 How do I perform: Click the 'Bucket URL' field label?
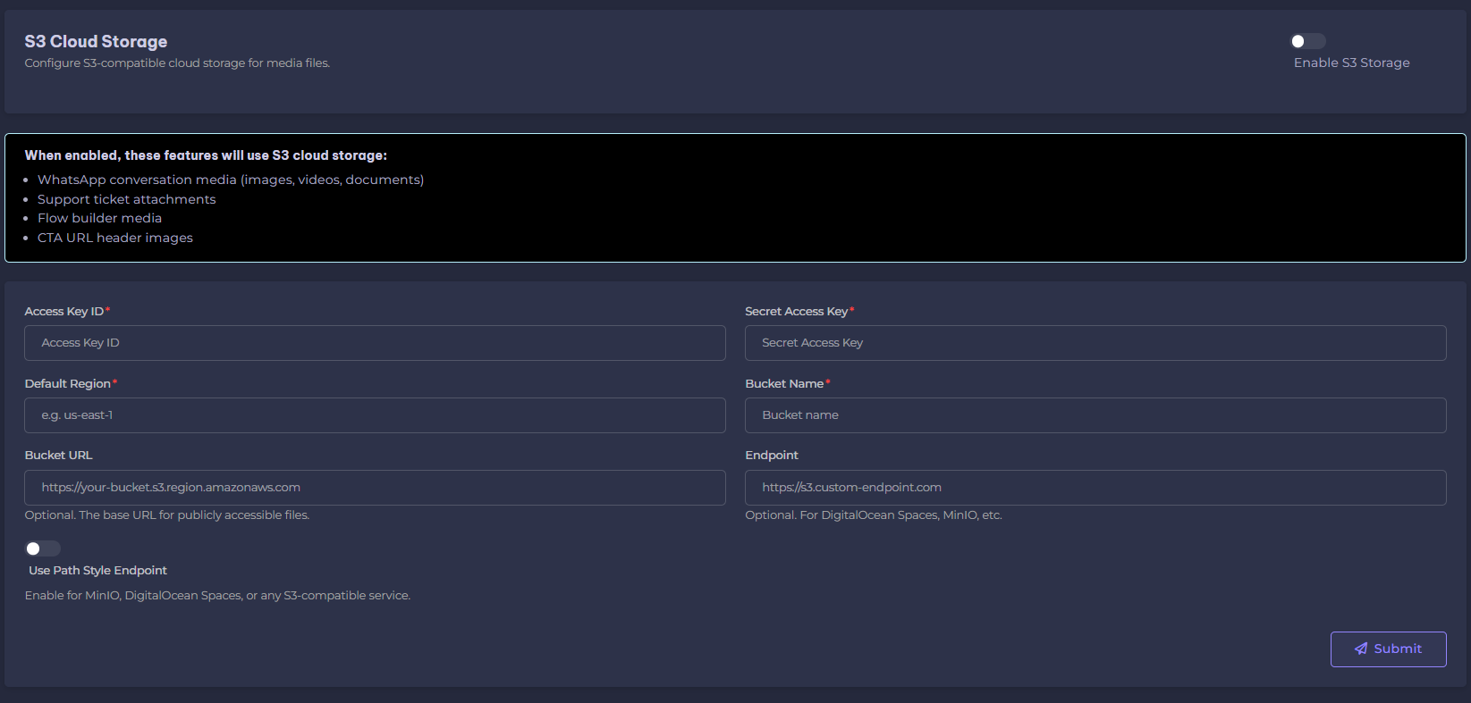[58, 456]
